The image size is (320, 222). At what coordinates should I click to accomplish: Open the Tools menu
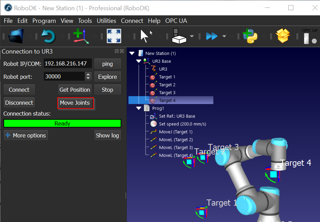(x=85, y=21)
